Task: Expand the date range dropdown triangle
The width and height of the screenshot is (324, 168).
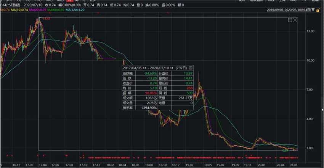Action: point(313,9)
